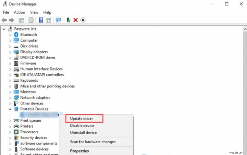Click the Network adapters icon
247x155 pixels.
[x=16, y=98]
